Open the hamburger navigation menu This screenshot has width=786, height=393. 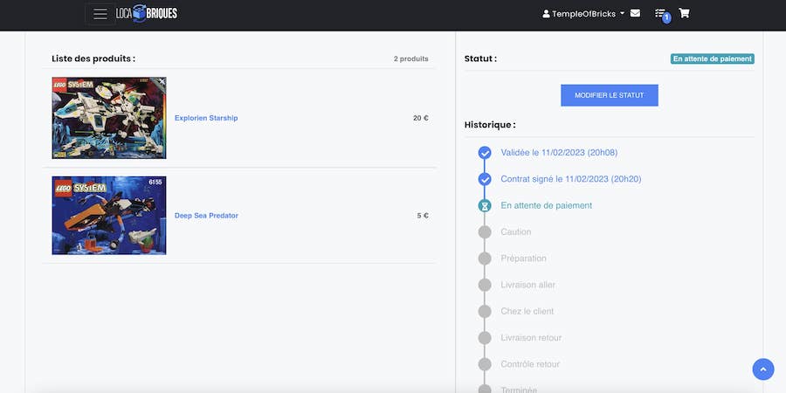(100, 14)
